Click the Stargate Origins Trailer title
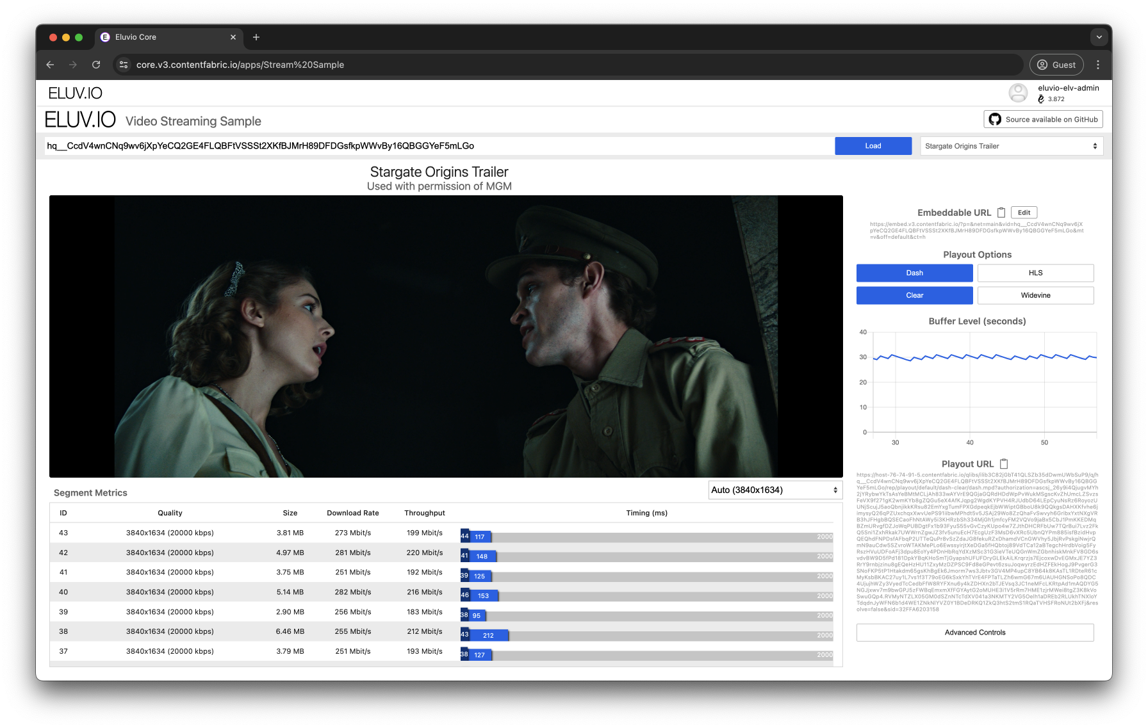This screenshot has width=1148, height=728. [439, 172]
